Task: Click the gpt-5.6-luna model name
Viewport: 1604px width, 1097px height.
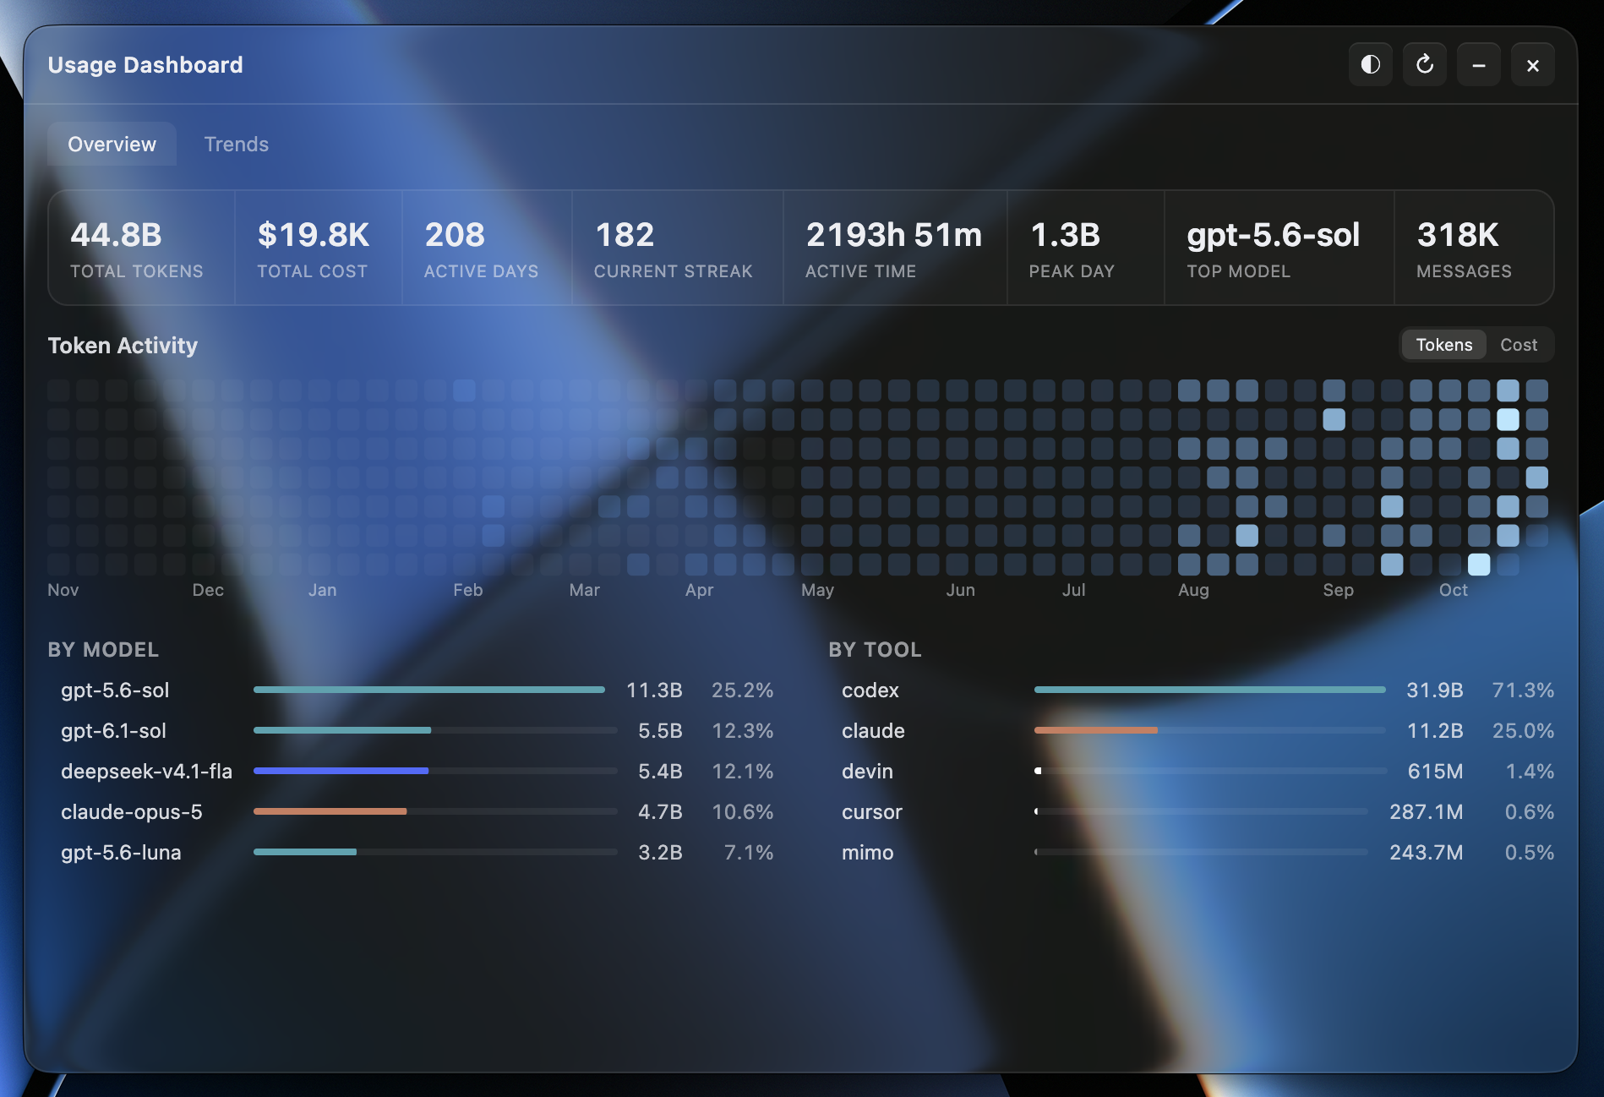Action: (121, 853)
